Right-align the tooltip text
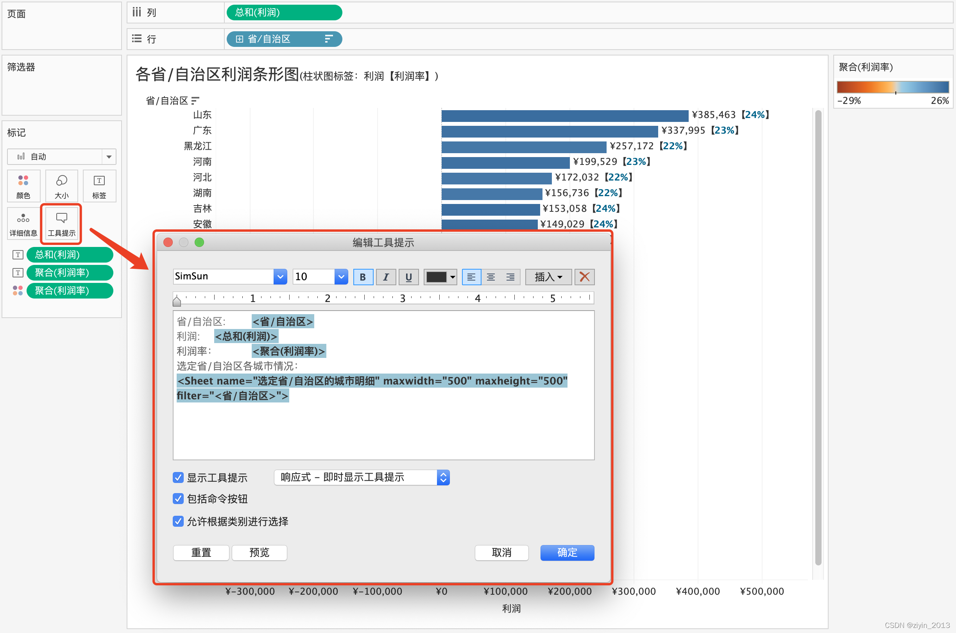This screenshot has height=633, width=956. [x=510, y=277]
